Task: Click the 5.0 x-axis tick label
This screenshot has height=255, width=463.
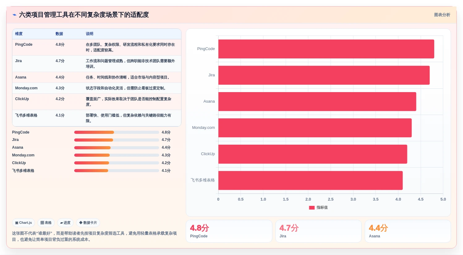Action: [443, 199]
